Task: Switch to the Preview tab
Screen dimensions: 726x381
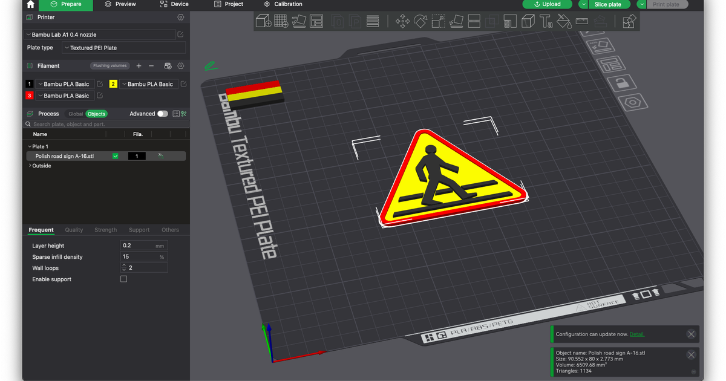Action: tap(120, 4)
